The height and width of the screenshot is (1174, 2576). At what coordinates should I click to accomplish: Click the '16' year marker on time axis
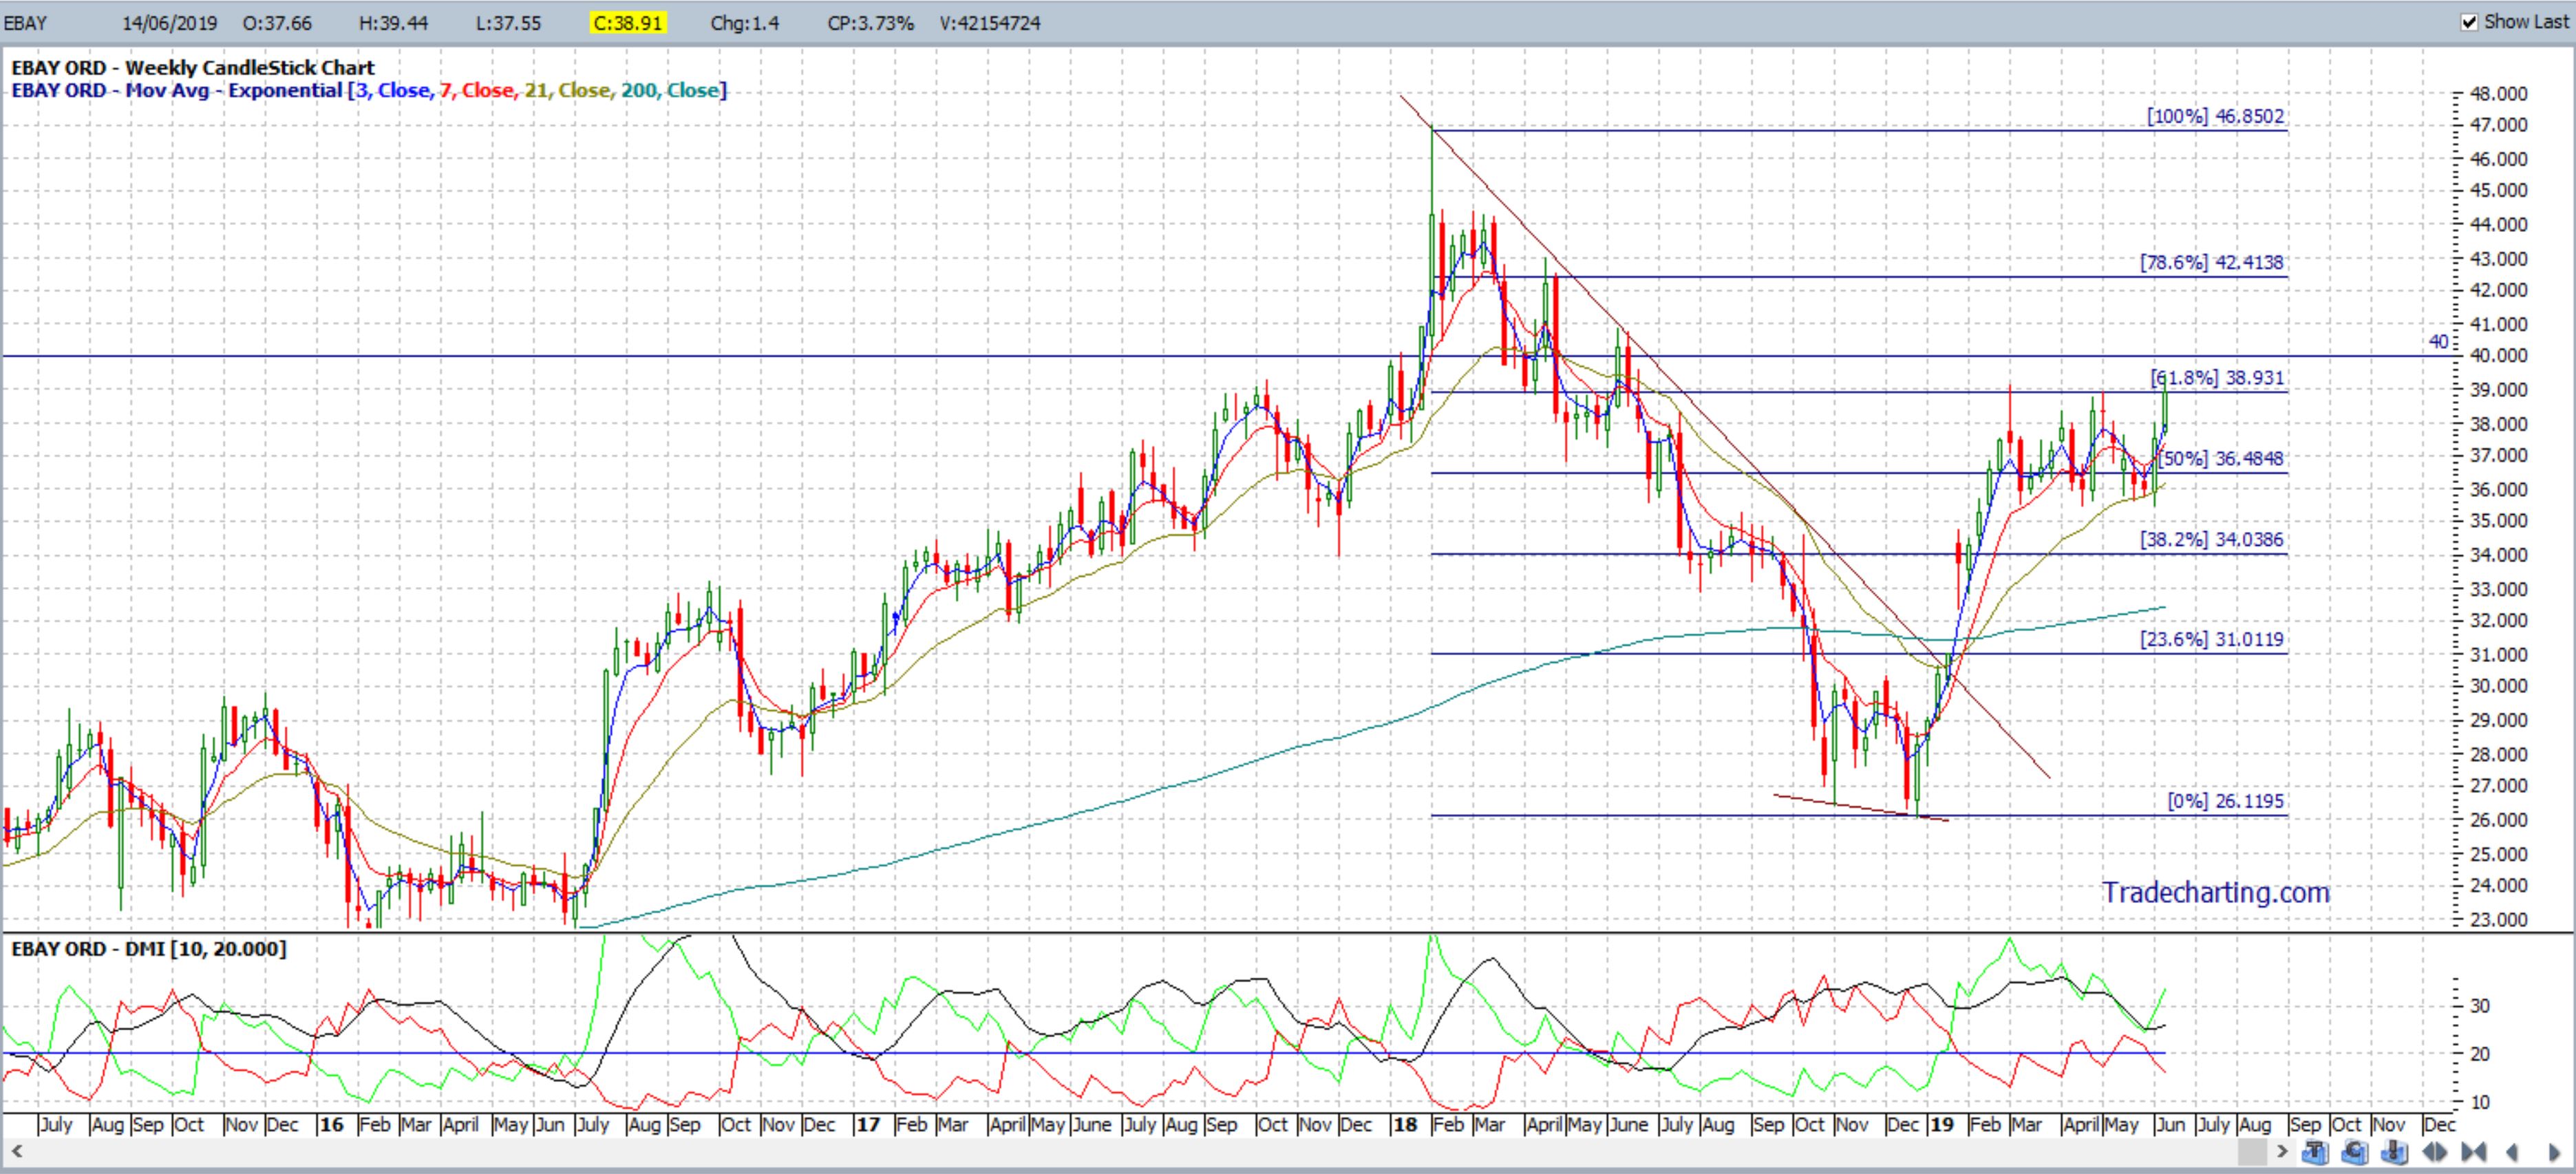tap(331, 1125)
